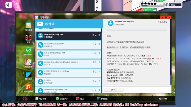Open the 部件排名 desktop icon
Image resolution: width=191 pixels, height=107 pixels.
28,76
